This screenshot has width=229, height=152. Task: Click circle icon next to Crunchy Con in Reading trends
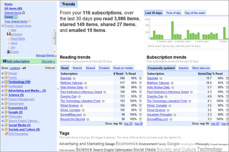(x=79, y=97)
